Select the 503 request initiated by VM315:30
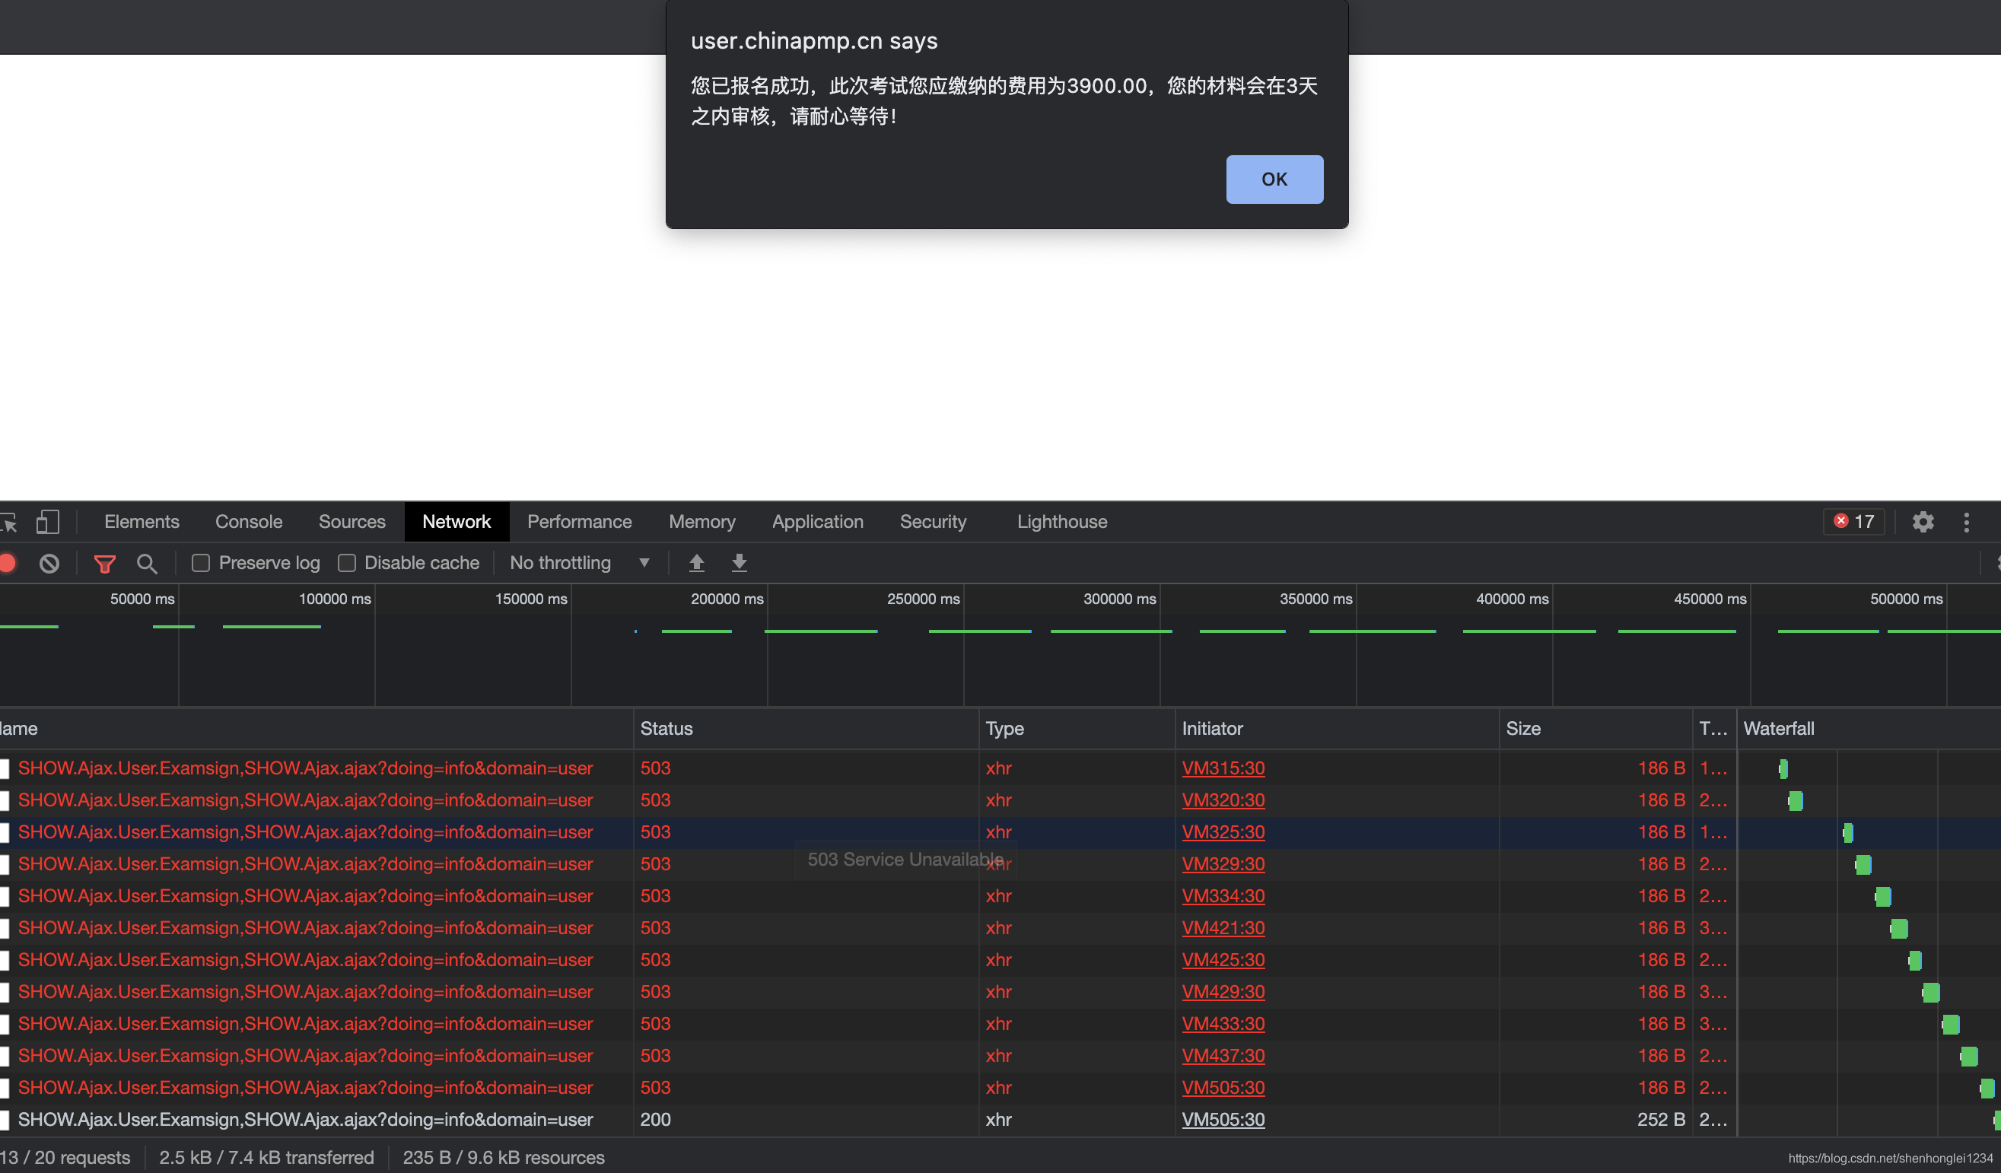 click(x=1000, y=768)
